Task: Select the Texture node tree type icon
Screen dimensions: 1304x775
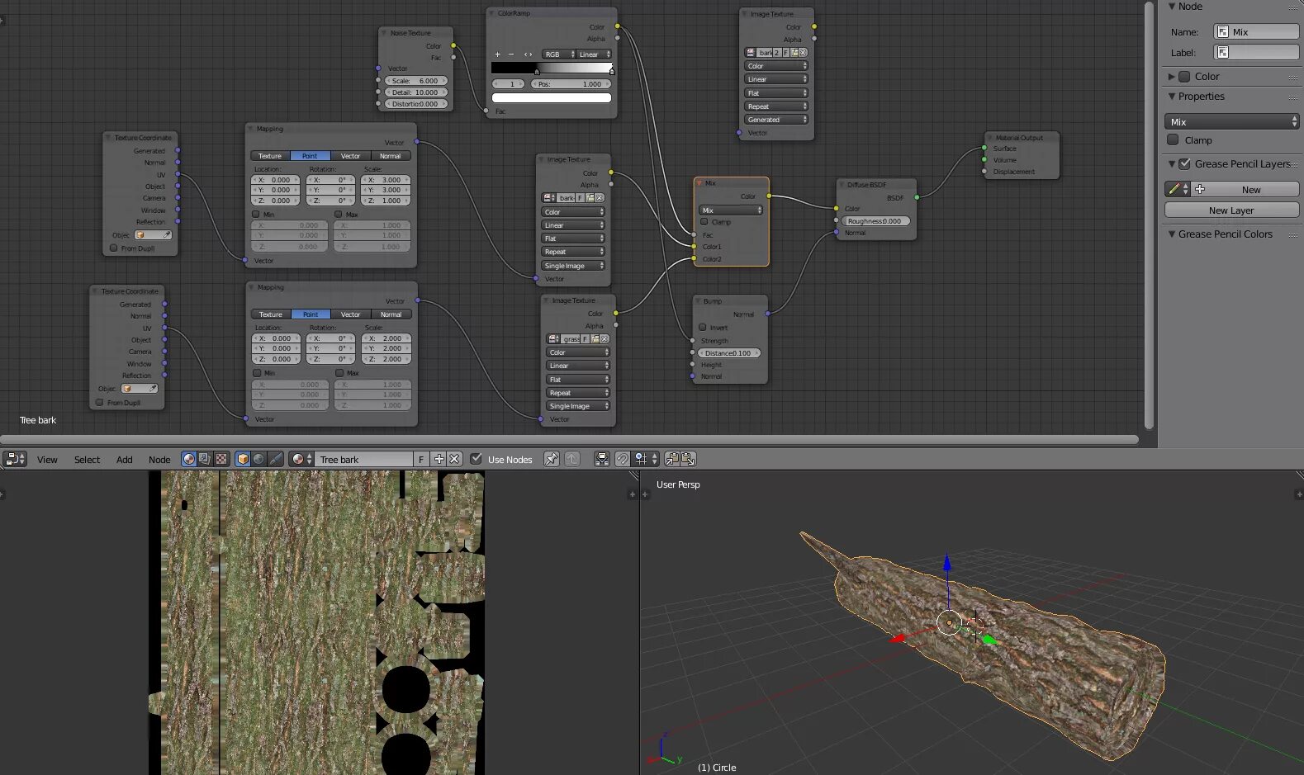Action: (x=220, y=459)
